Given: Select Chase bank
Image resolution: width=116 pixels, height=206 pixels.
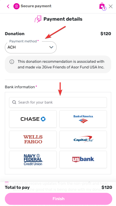Looking at the screenshot, I should [33, 119].
